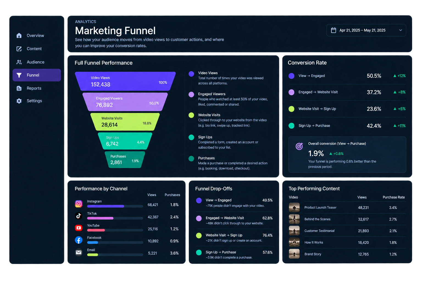Click the Facebook channel icon
The image size is (422, 281).
tap(79, 240)
